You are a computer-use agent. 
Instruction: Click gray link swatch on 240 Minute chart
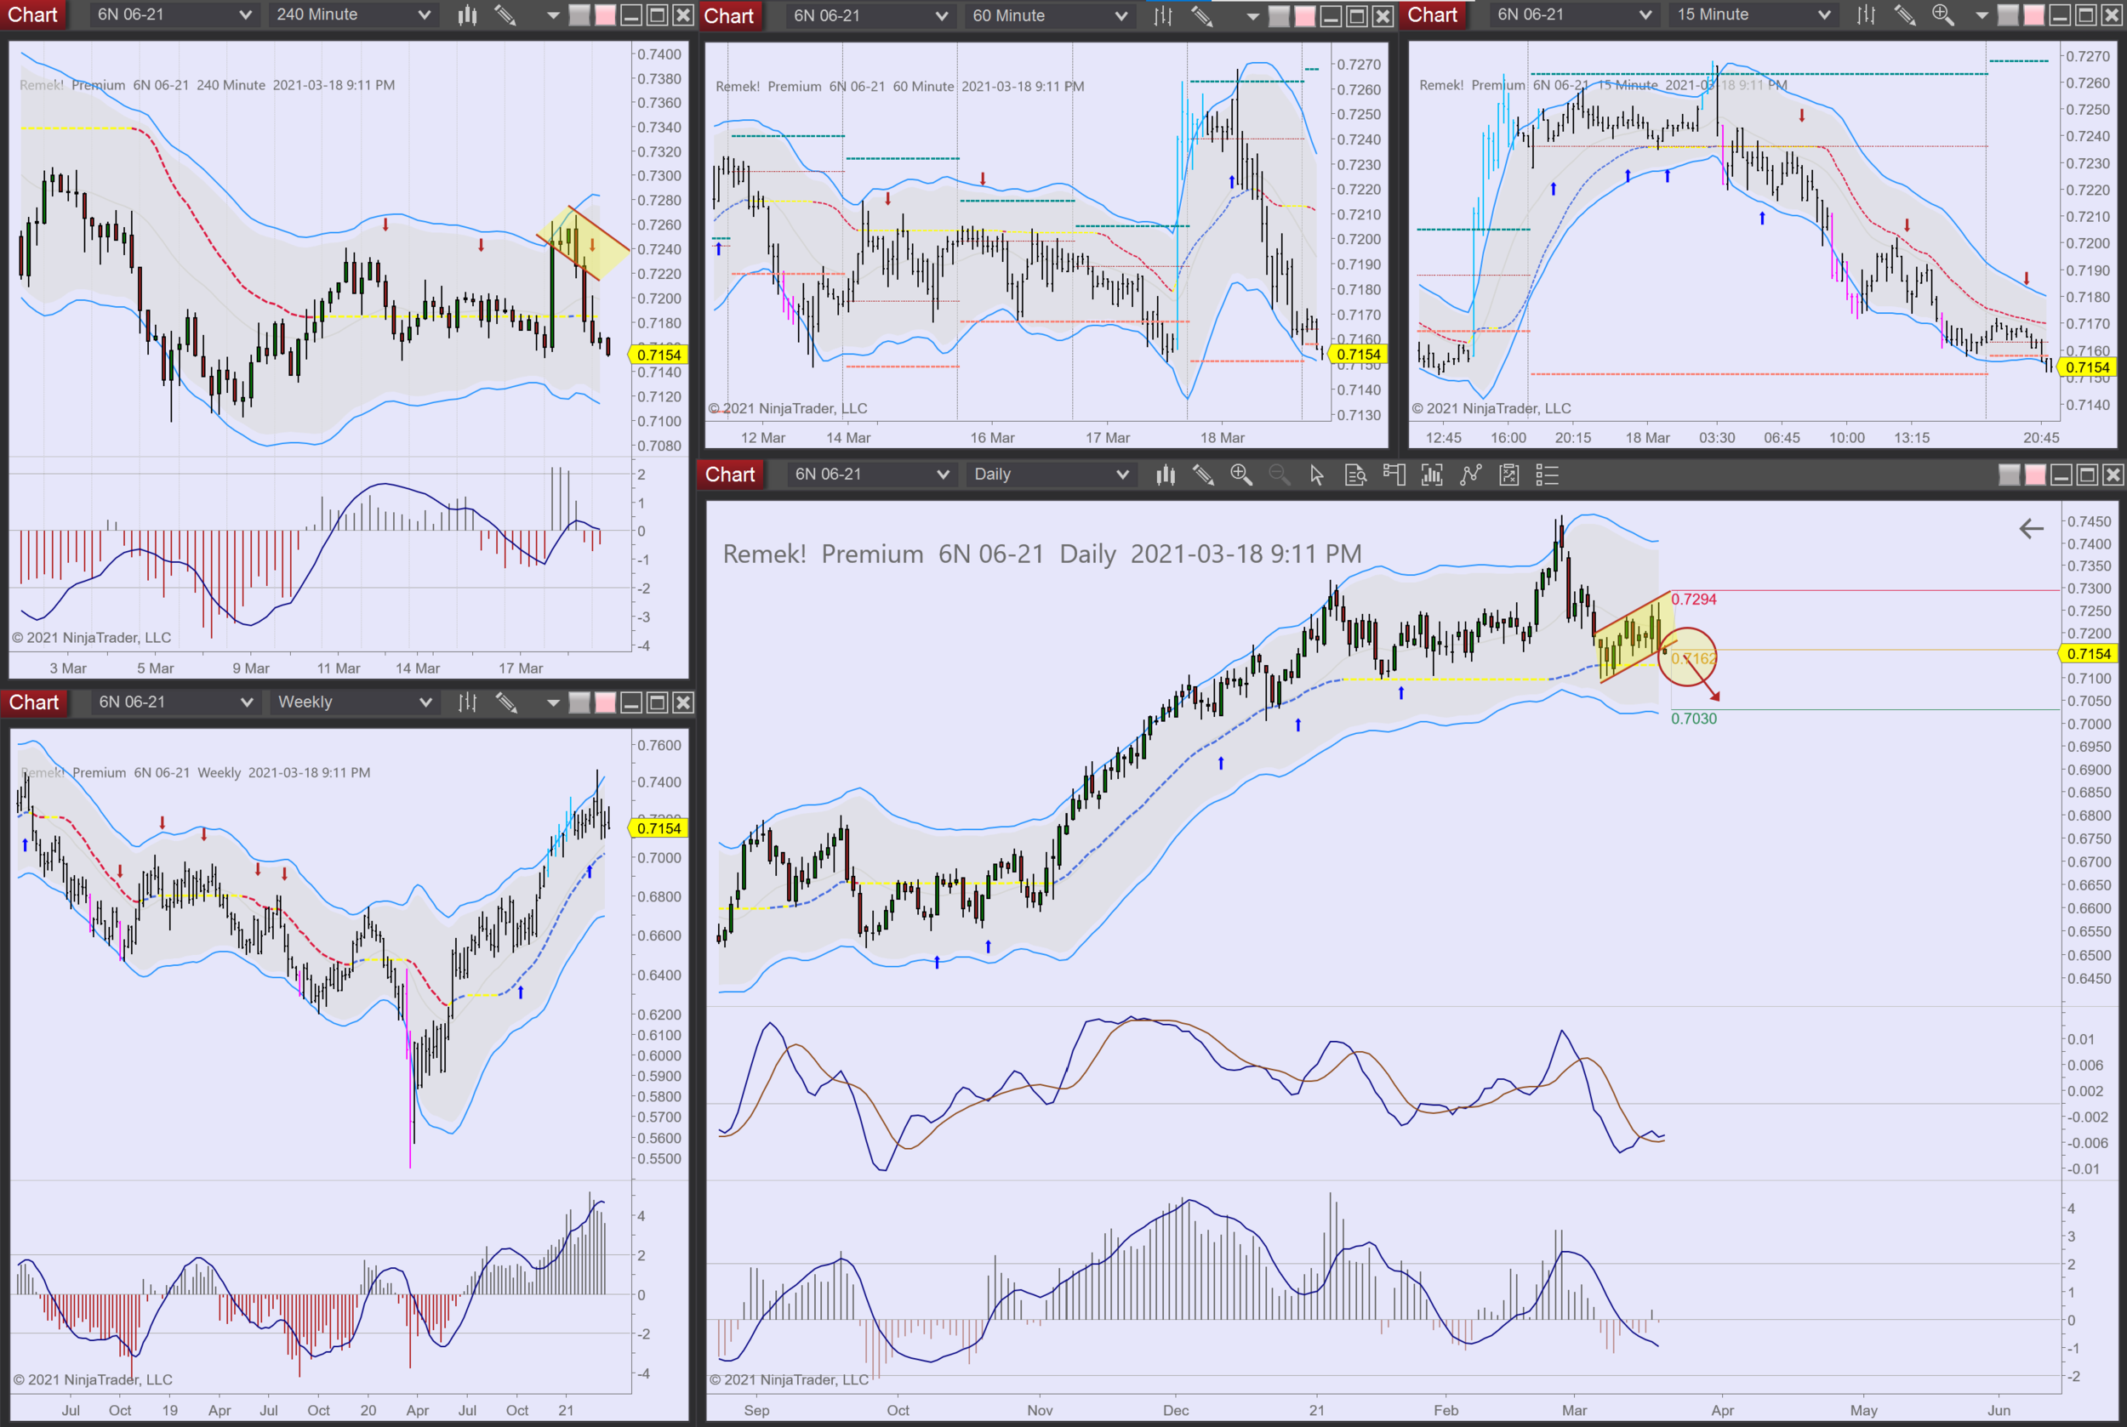pyautogui.click(x=579, y=14)
